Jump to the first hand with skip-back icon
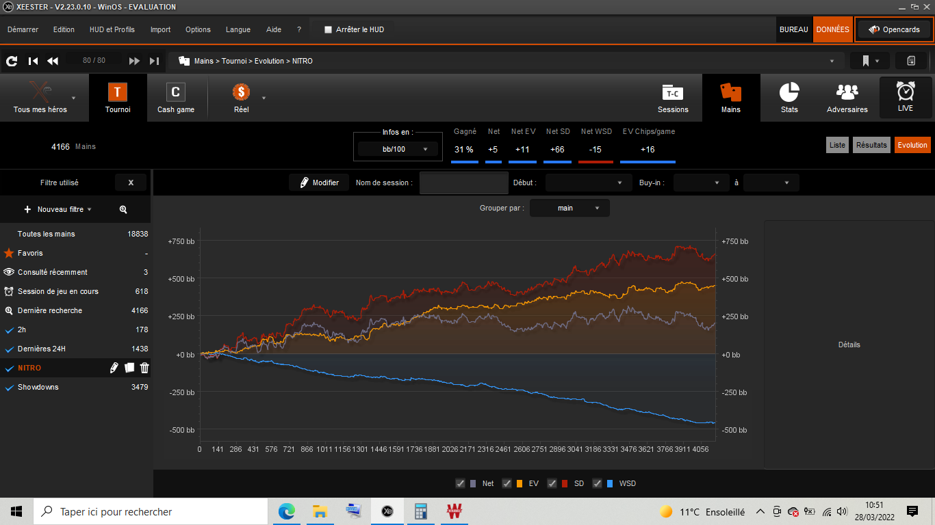Image resolution: width=935 pixels, height=525 pixels. tap(33, 61)
